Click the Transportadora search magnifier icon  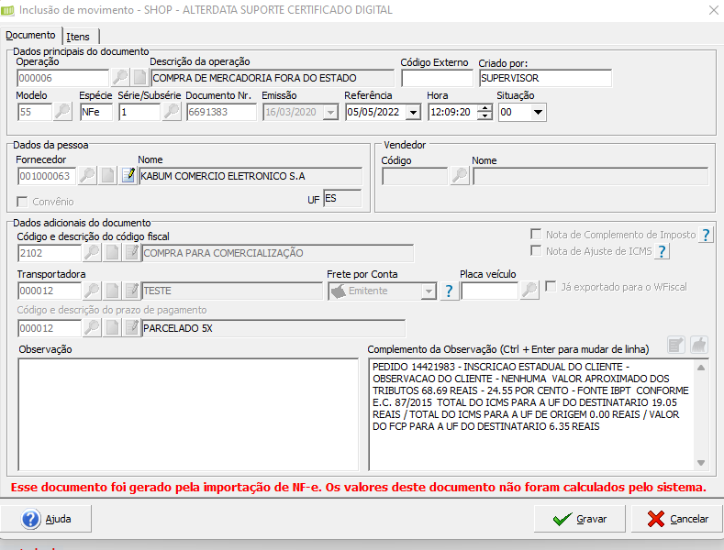[93, 291]
